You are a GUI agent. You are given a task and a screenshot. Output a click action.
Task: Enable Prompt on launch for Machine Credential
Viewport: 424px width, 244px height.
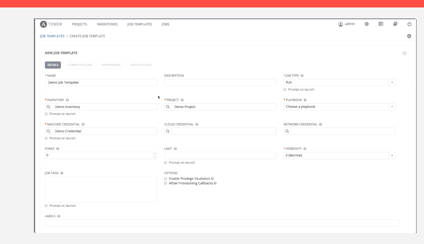46,138
